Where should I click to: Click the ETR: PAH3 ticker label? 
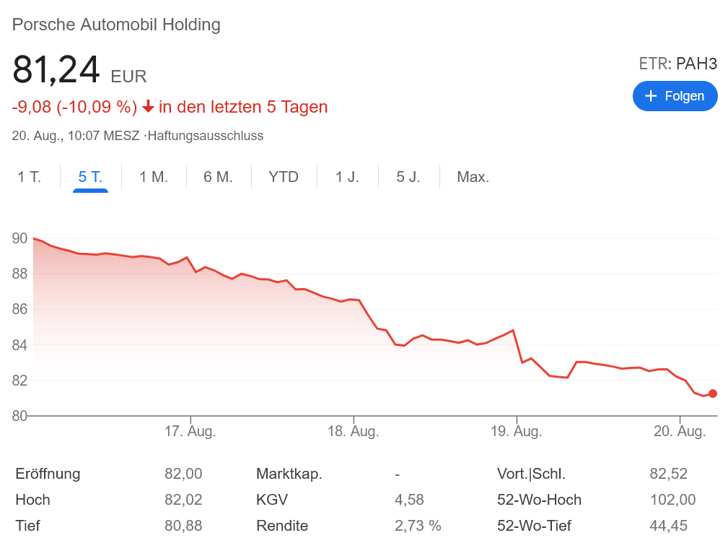coord(678,64)
